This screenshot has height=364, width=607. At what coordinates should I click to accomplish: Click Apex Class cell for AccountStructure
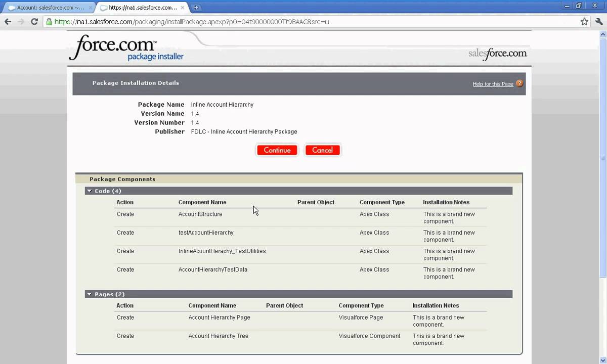coord(374,214)
